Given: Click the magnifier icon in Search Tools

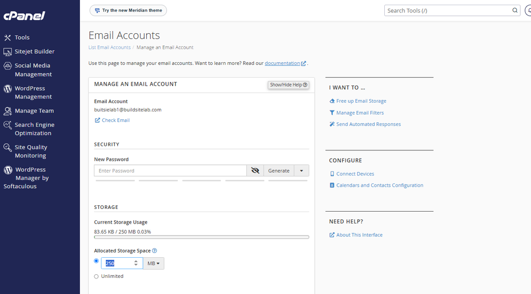Looking at the screenshot, I should pos(515,10).
